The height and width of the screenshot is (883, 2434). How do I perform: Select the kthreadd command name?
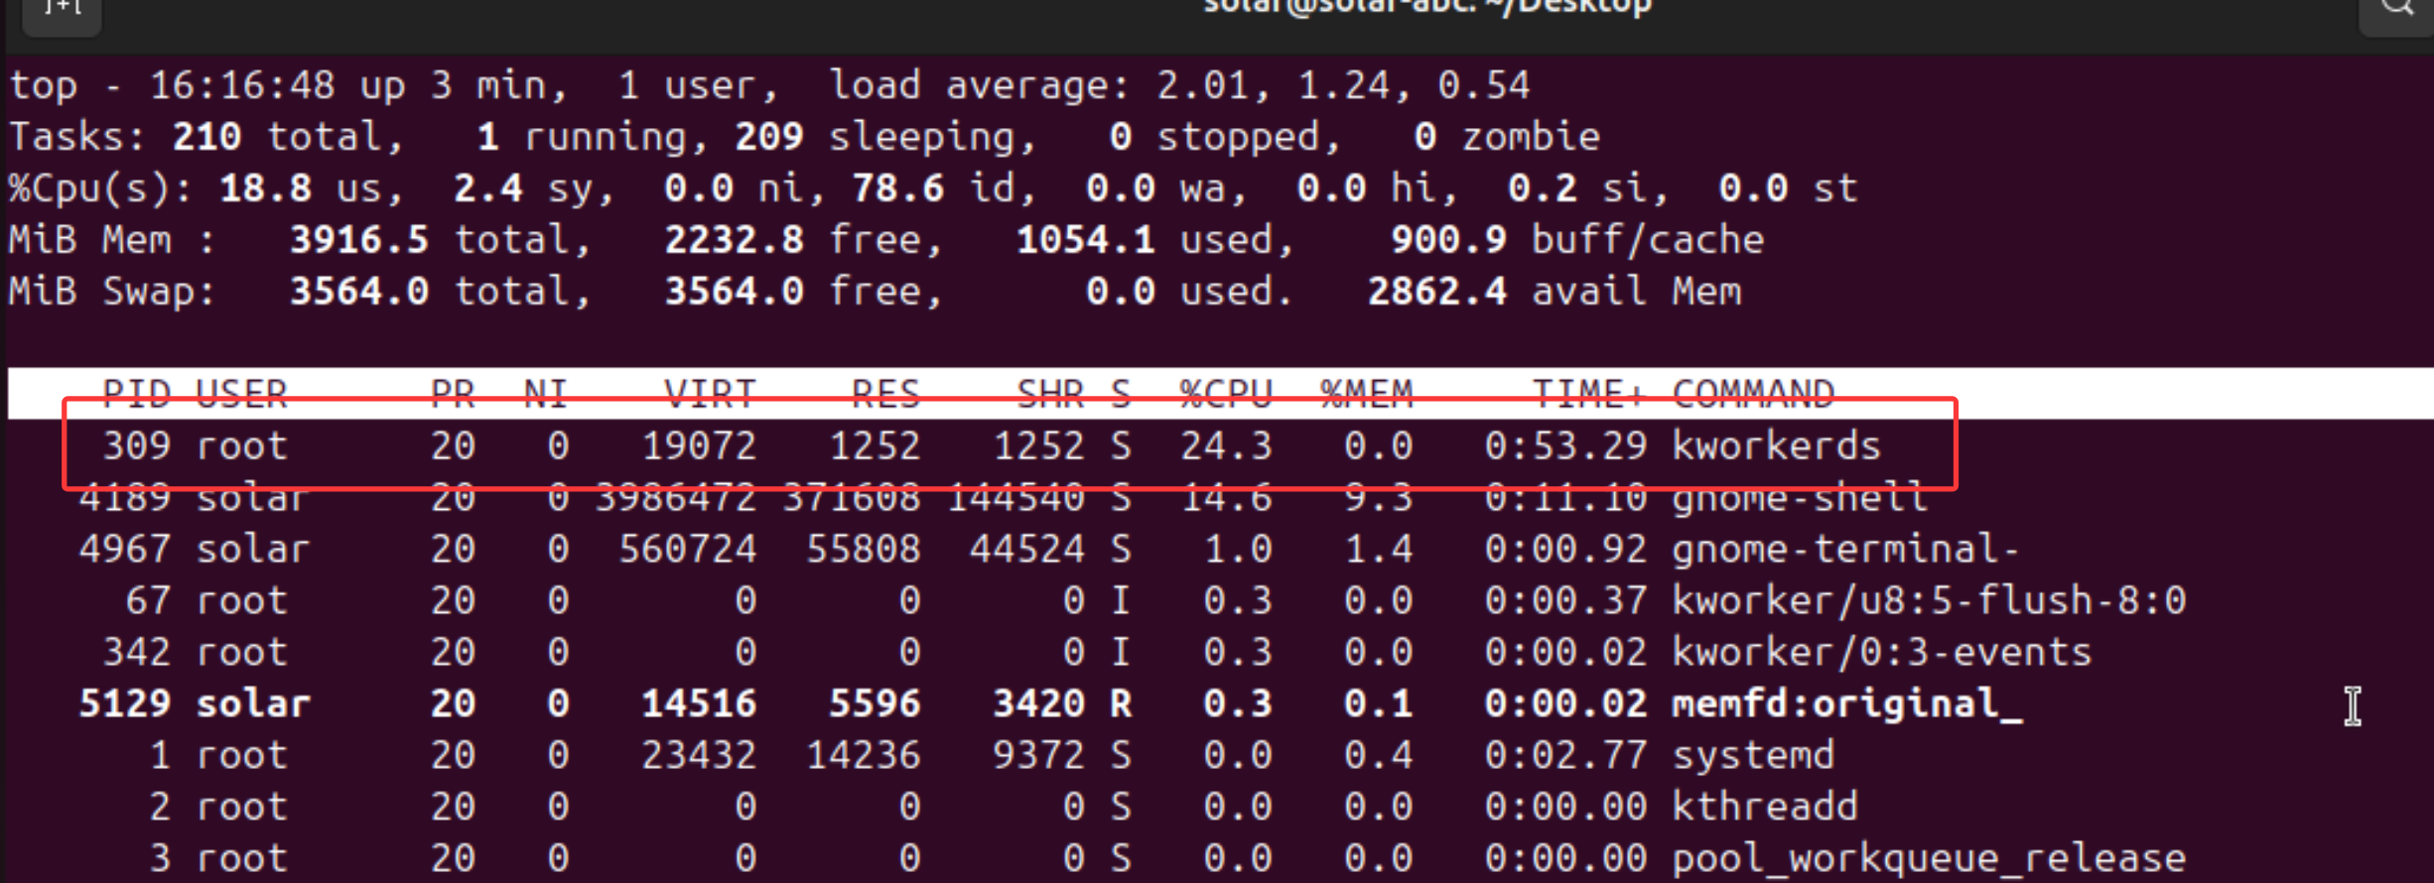pyautogui.click(x=1766, y=807)
